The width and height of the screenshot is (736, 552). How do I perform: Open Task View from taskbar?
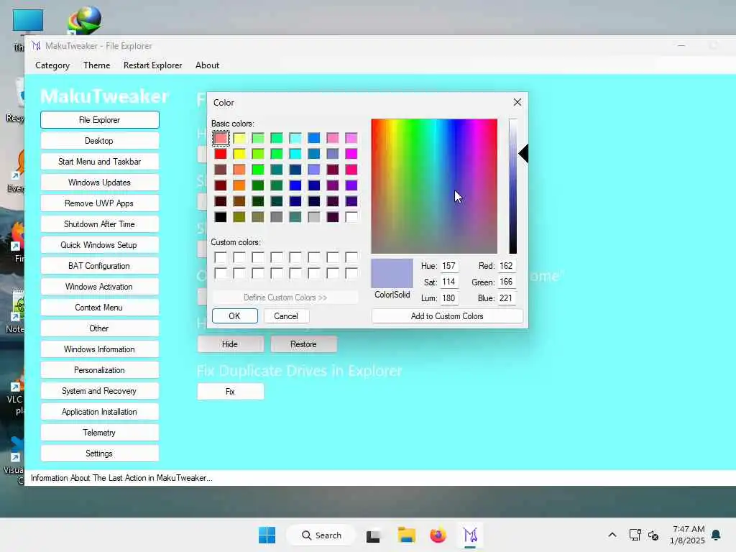pyautogui.click(x=374, y=535)
